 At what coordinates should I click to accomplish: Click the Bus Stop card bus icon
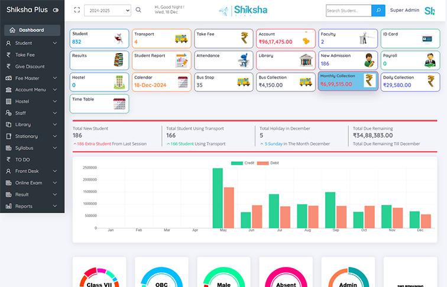pyautogui.click(x=244, y=82)
